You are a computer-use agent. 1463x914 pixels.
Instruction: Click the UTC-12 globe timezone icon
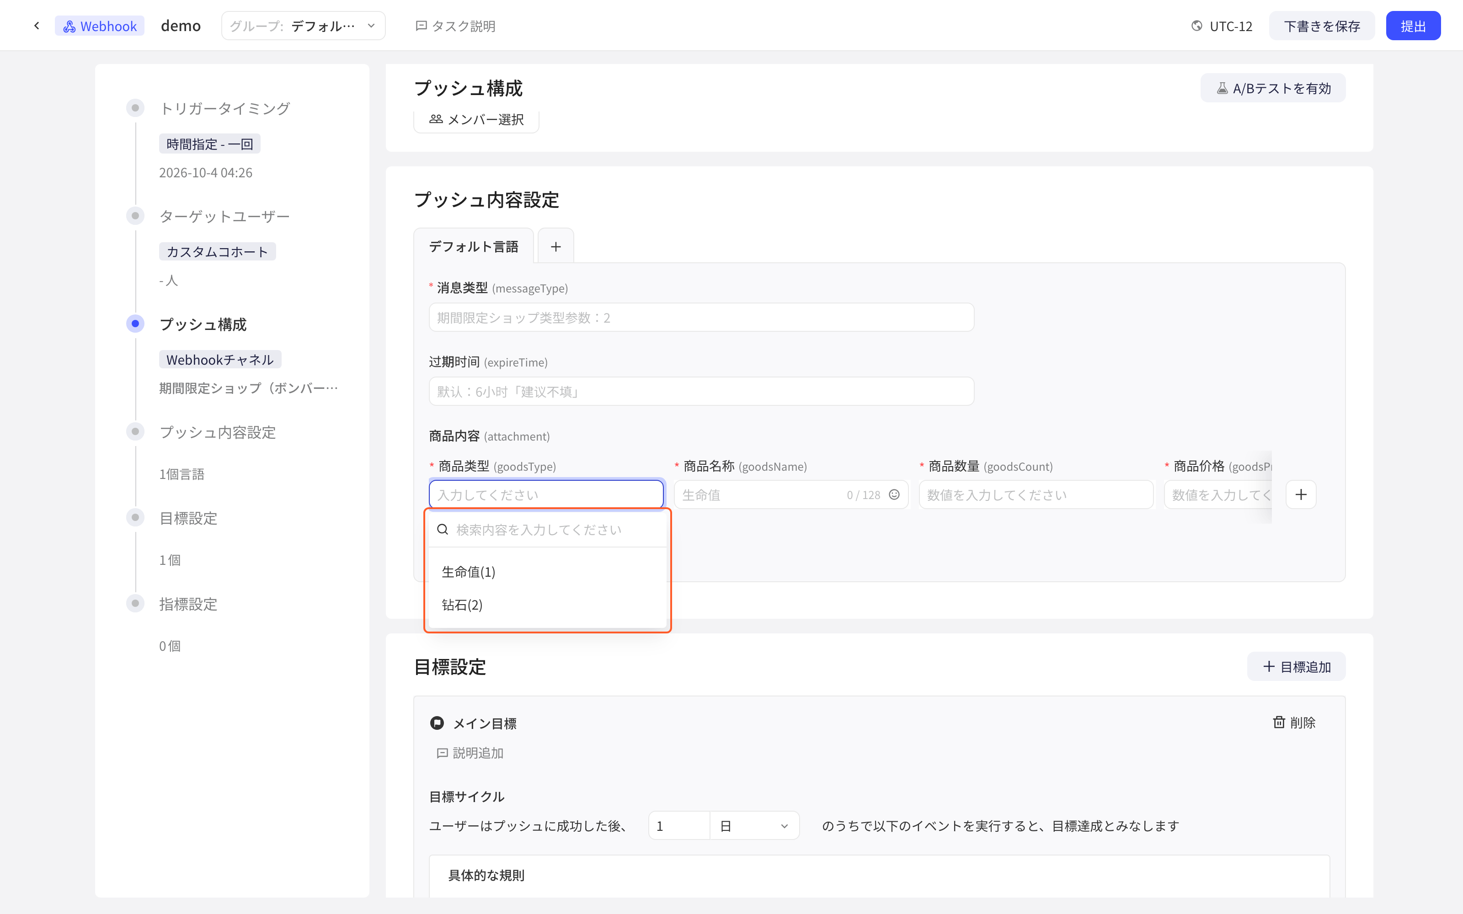click(x=1196, y=26)
